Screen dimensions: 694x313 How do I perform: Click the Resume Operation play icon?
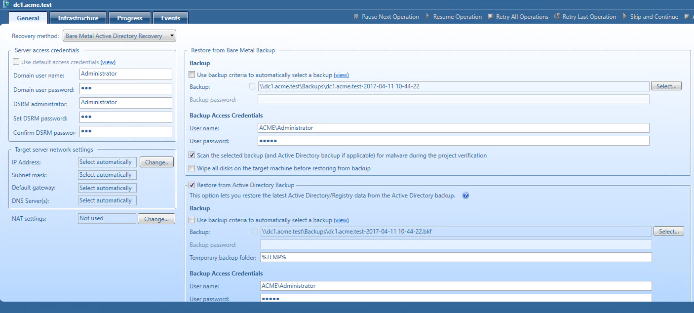click(427, 17)
